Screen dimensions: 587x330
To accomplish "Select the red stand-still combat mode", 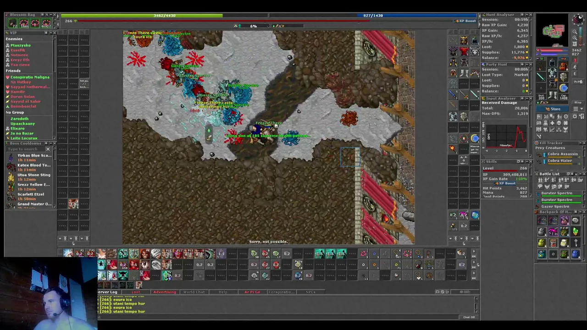I will coord(575,60).
